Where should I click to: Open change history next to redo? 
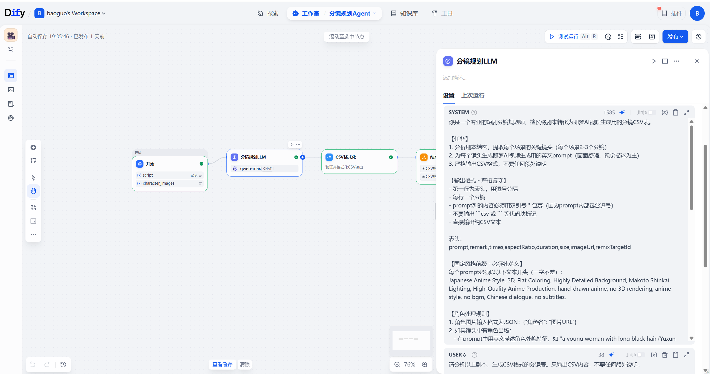coord(63,364)
